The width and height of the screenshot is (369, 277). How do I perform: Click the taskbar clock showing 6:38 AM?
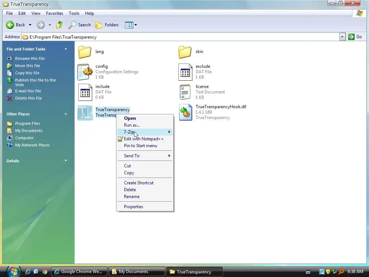[x=355, y=272]
